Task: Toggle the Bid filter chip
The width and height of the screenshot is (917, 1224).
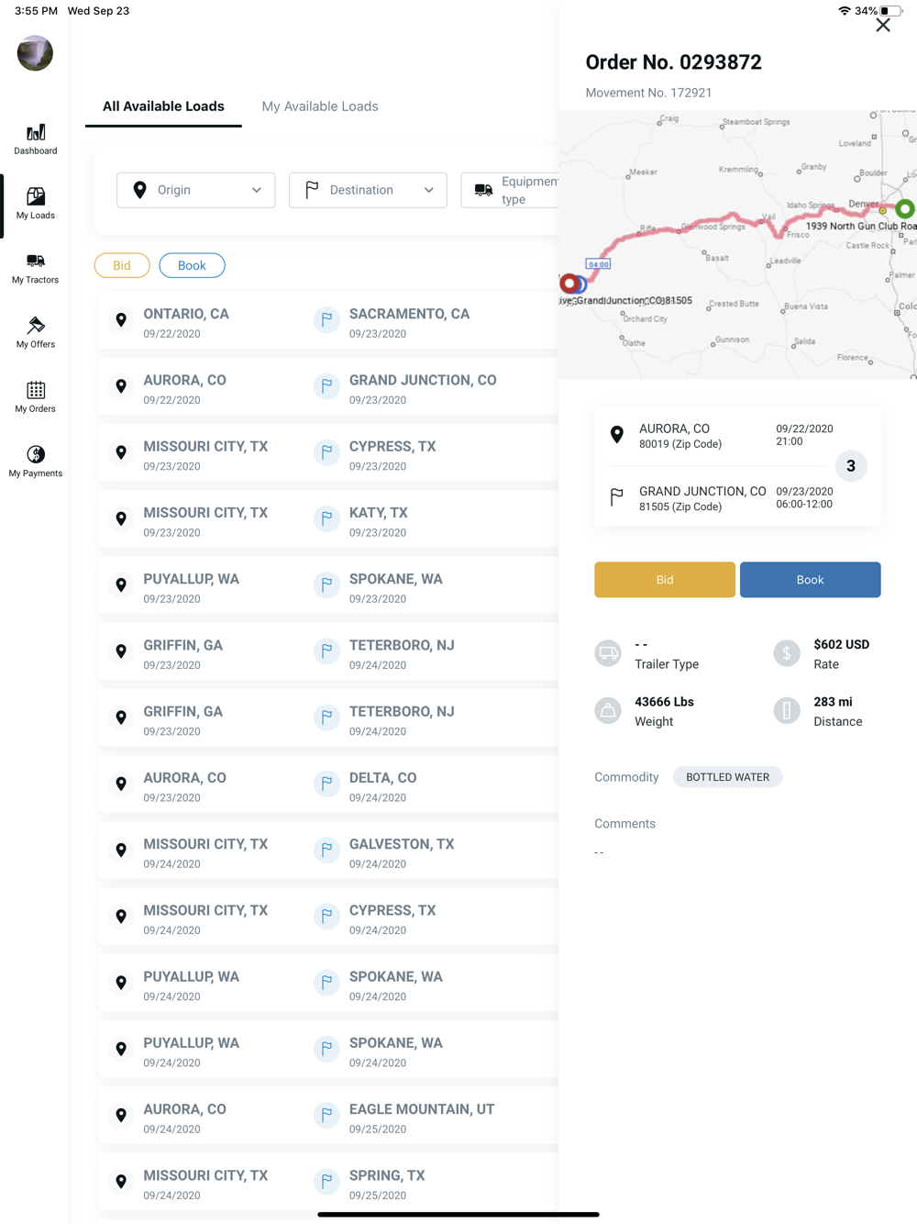Action: (x=122, y=265)
